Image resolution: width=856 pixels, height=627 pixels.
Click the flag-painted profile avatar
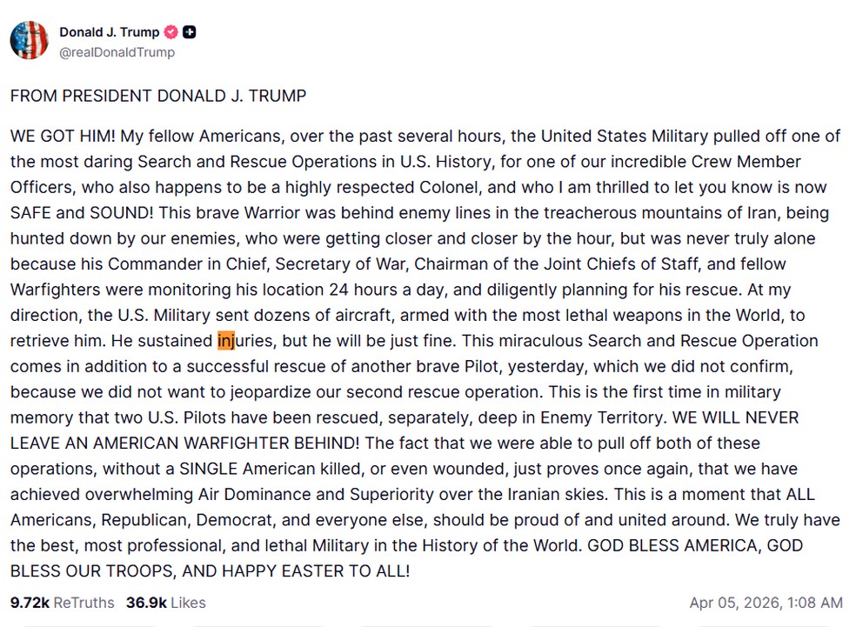click(29, 40)
